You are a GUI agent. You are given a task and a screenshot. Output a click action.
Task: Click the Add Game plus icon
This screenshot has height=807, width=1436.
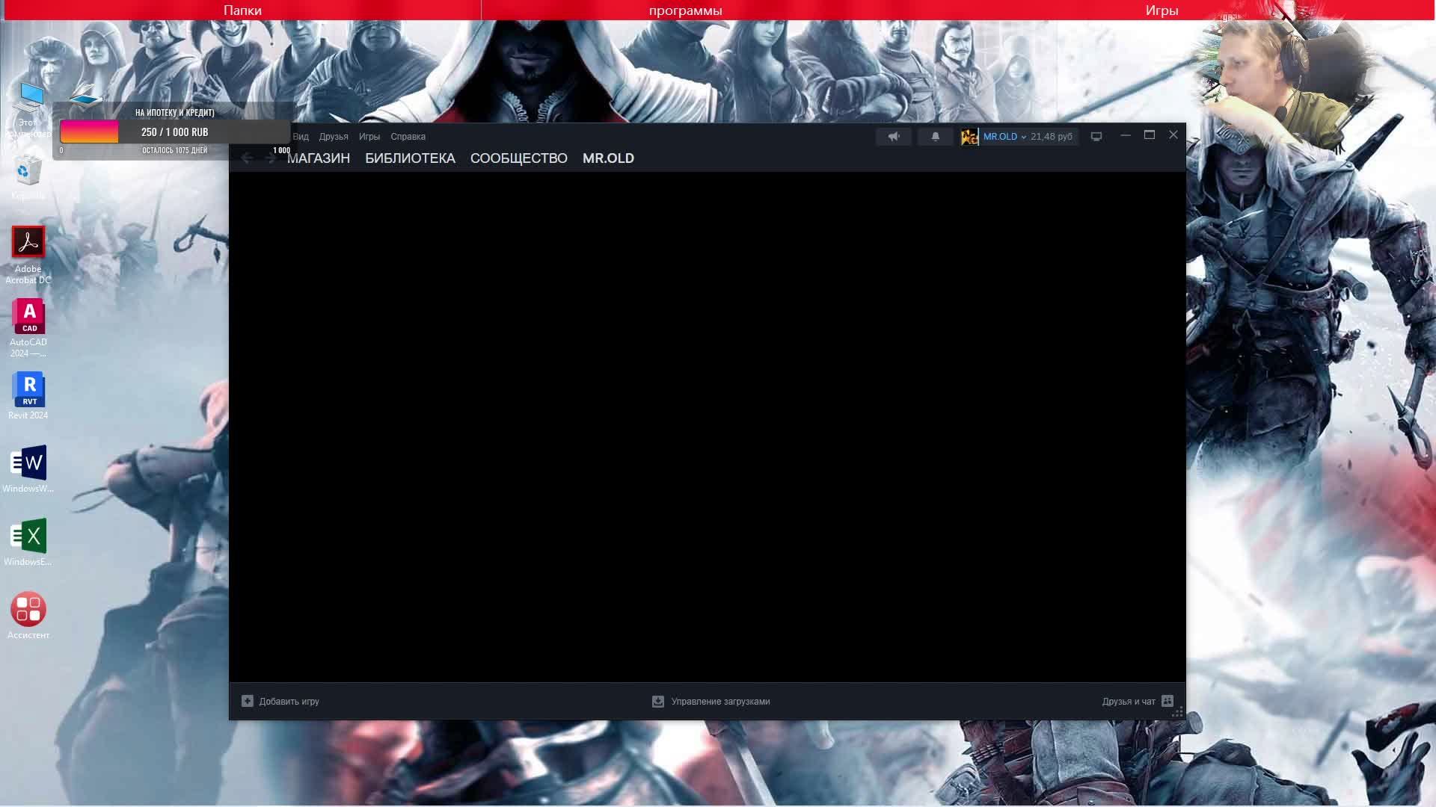point(248,701)
